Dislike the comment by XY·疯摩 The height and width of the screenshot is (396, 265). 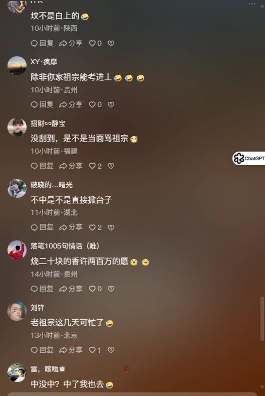[x=111, y=104]
